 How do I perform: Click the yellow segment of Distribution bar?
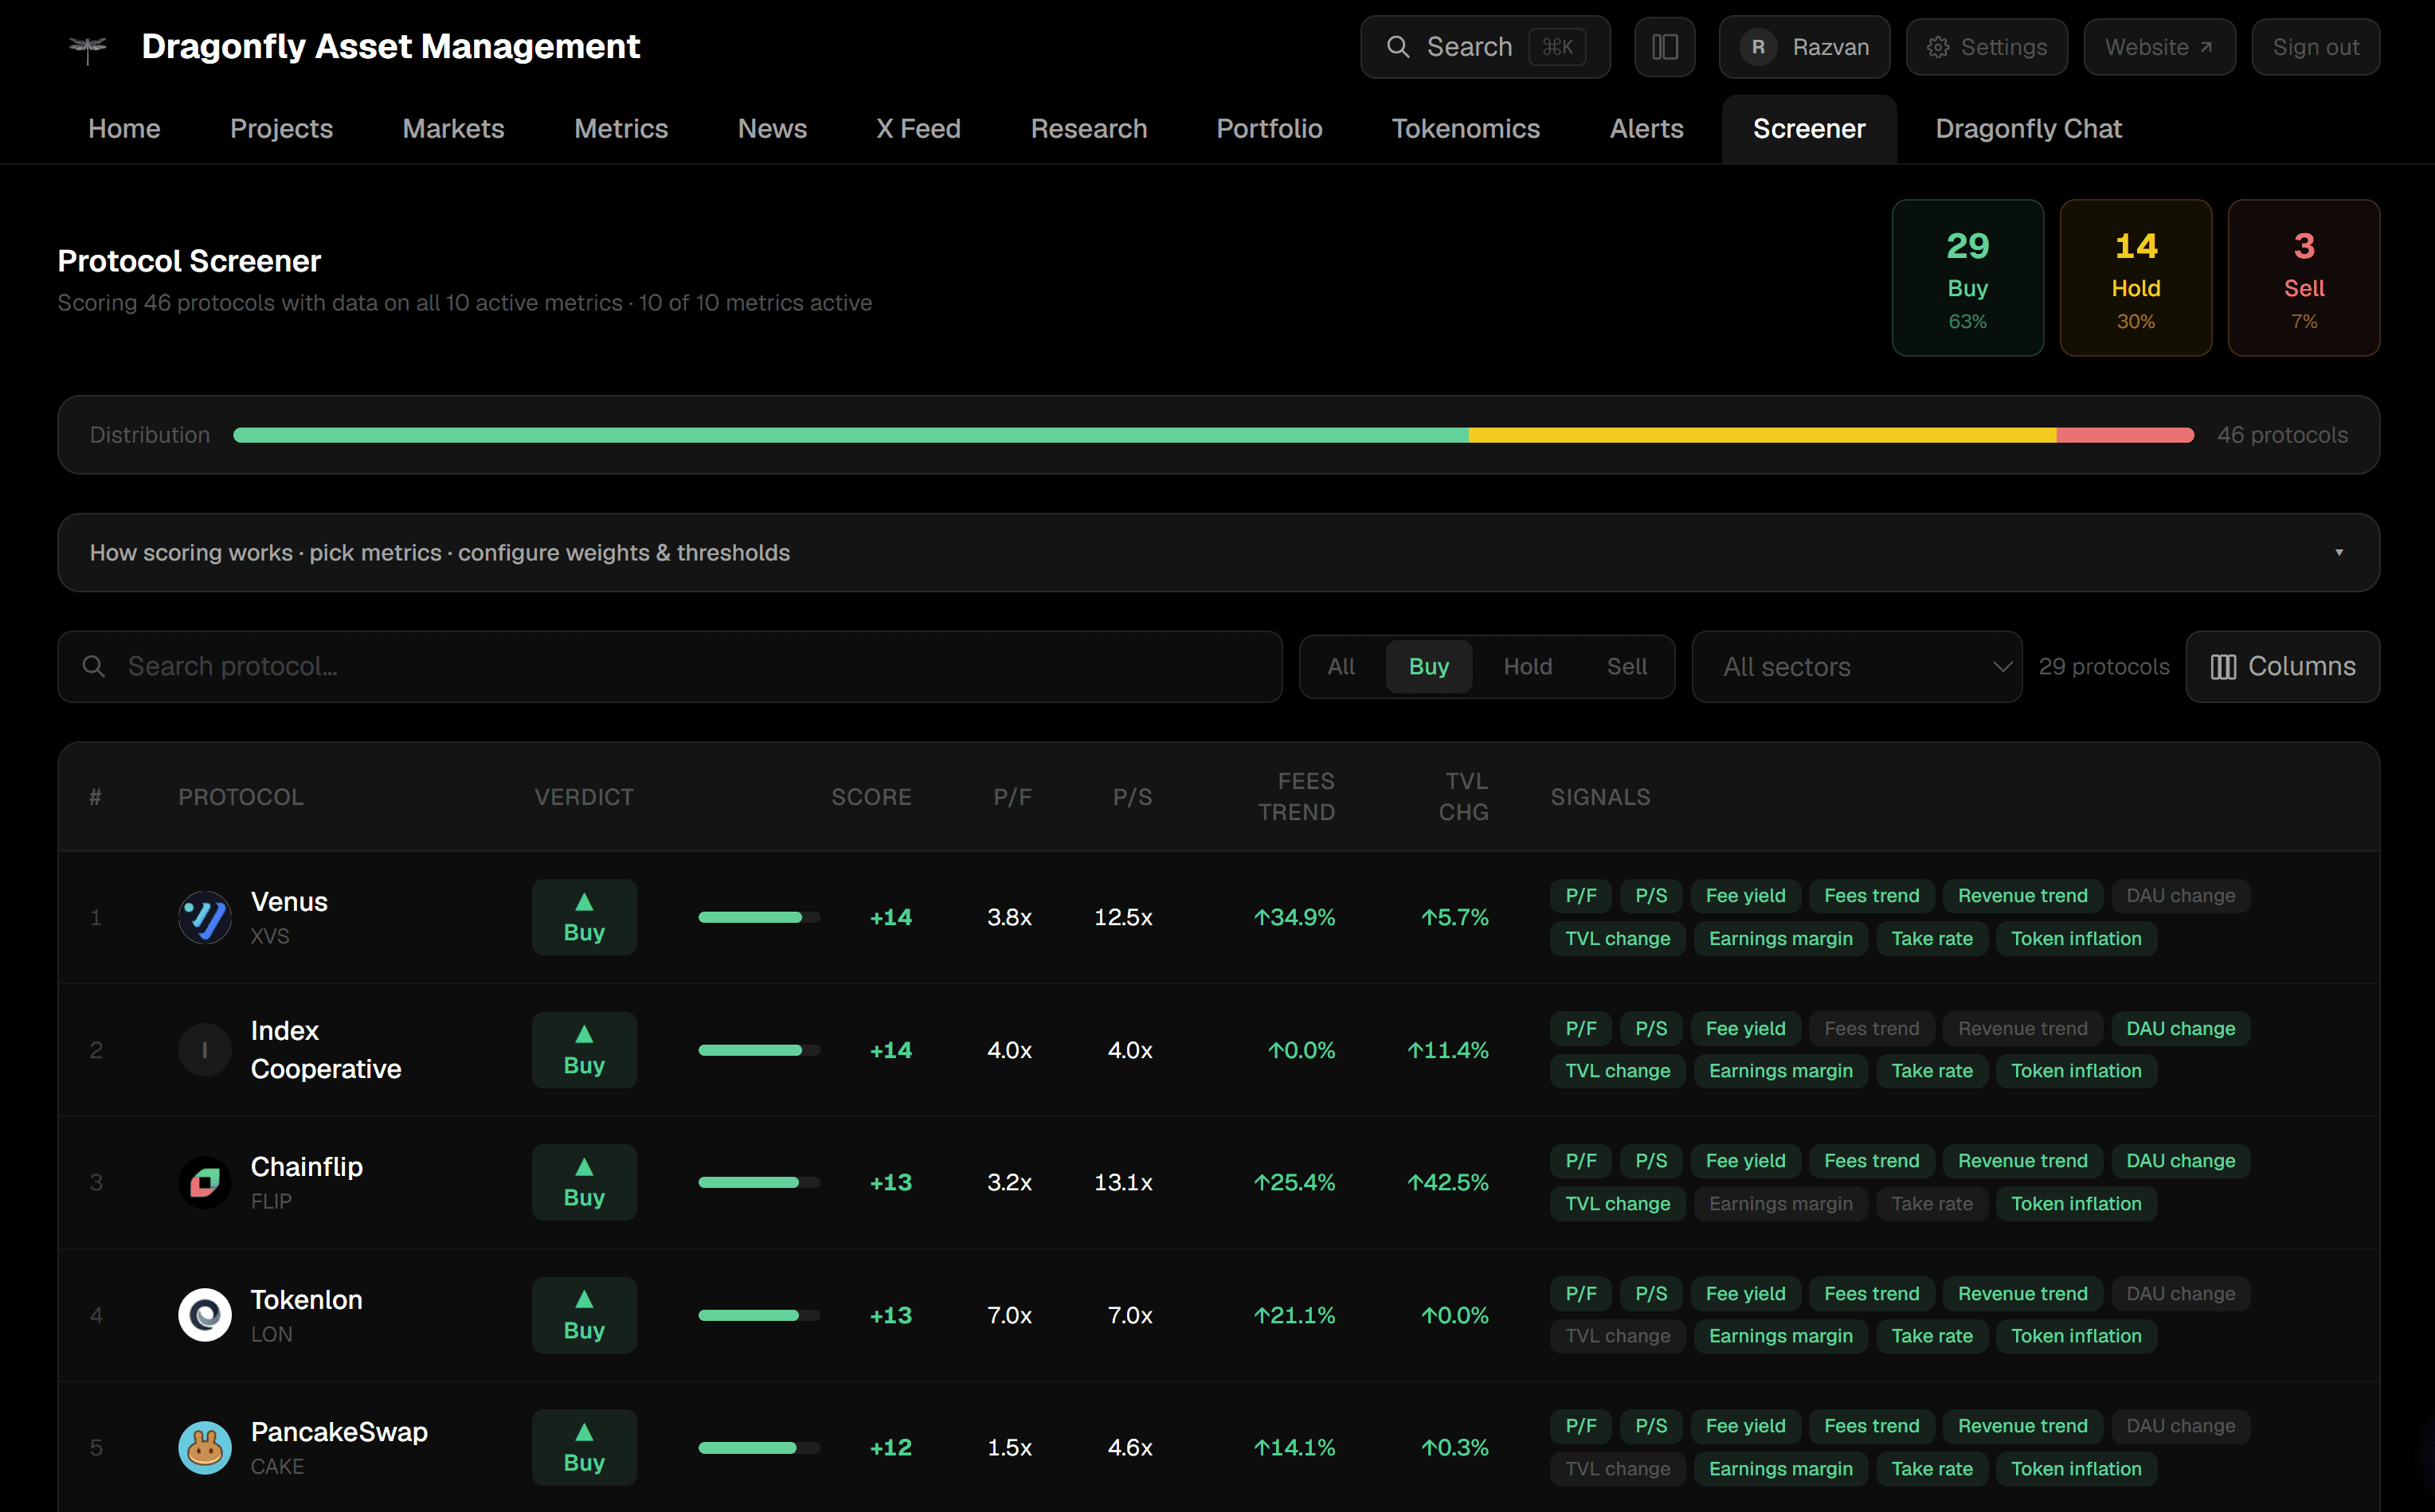click(x=1762, y=435)
